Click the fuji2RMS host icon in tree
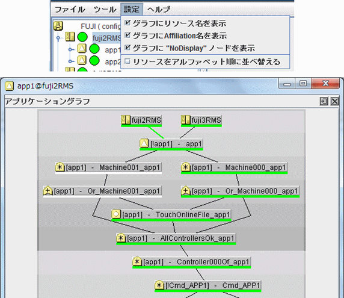The image size is (344, 298). pos(70,37)
